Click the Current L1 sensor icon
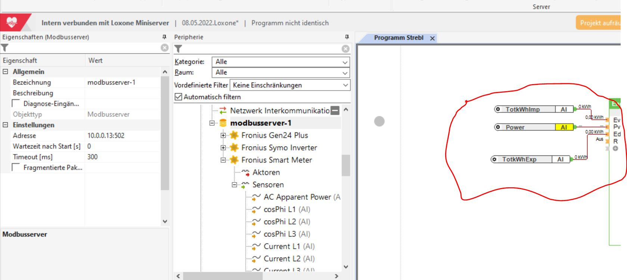Image resolution: width=627 pixels, height=280 pixels. click(256, 246)
